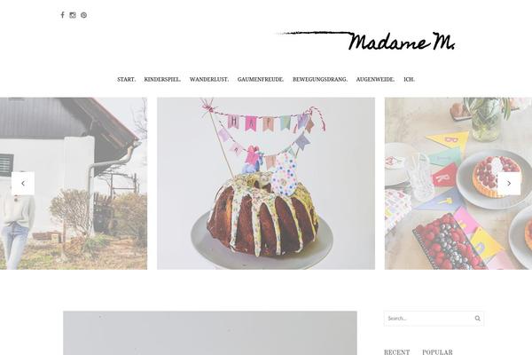Go to AUGENWEIDE. page

[x=375, y=79]
